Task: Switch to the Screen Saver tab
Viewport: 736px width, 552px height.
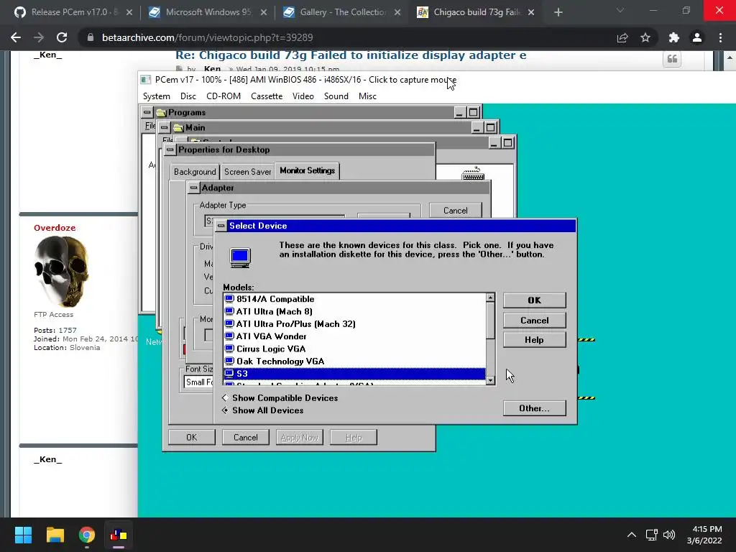Action: point(247,172)
